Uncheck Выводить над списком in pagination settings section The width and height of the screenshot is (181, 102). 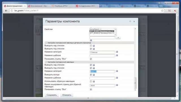point(91,65)
